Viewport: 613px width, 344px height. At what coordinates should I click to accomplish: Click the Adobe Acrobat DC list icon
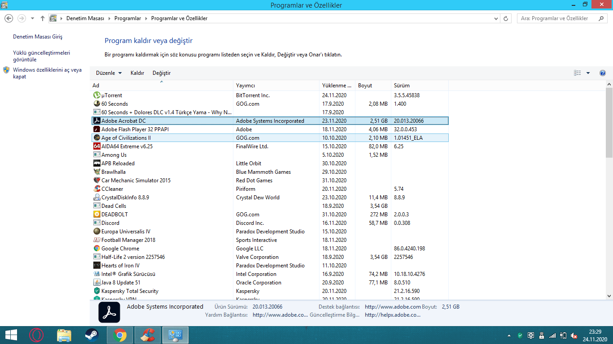[96, 120]
